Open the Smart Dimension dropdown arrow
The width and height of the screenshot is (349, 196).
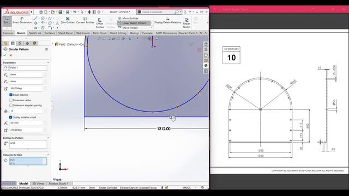pos(22,28)
